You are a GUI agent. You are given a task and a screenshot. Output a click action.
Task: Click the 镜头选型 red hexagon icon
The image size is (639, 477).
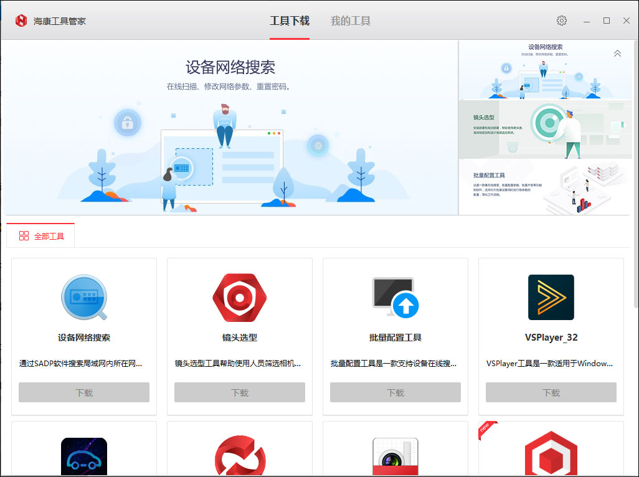point(240,298)
